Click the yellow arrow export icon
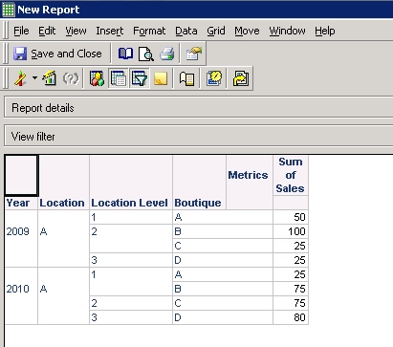 pyautogui.click(x=241, y=78)
